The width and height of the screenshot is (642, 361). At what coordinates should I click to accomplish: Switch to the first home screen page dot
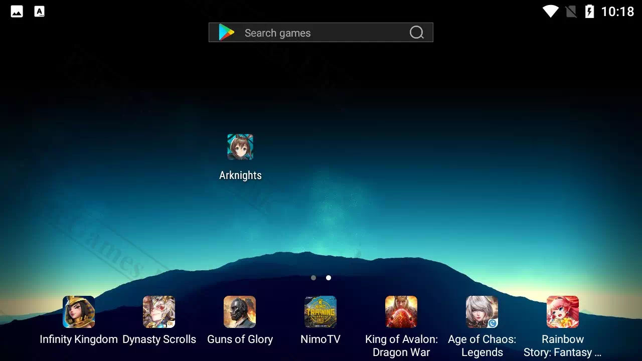[x=313, y=278]
